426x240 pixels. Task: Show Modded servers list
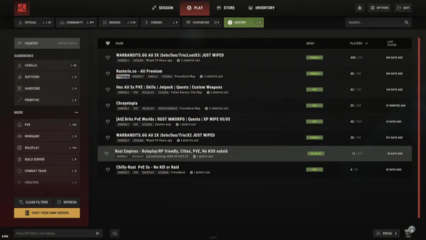[119, 22]
